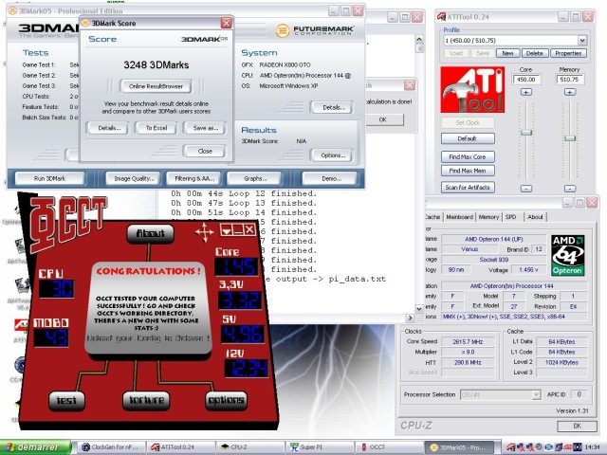
Task: Click the Core clock field showing 450.00
Action: [x=526, y=80]
